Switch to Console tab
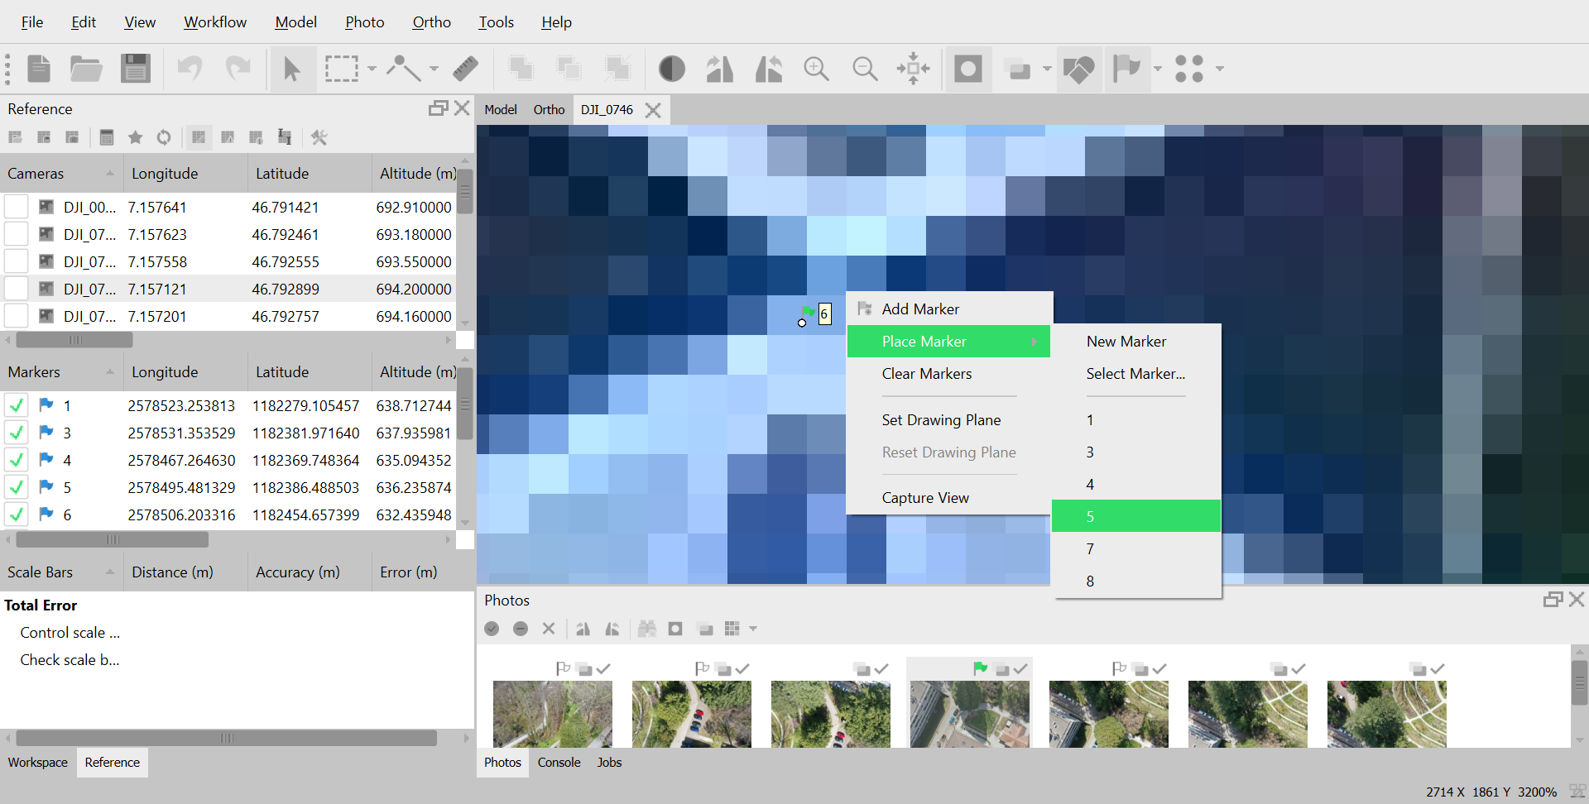 pos(559,763)
